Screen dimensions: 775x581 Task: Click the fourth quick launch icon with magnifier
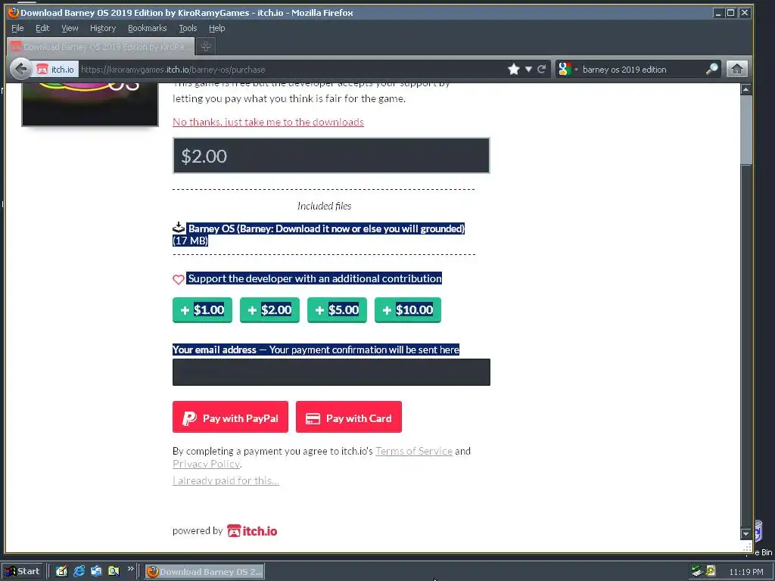click(114, 572)
